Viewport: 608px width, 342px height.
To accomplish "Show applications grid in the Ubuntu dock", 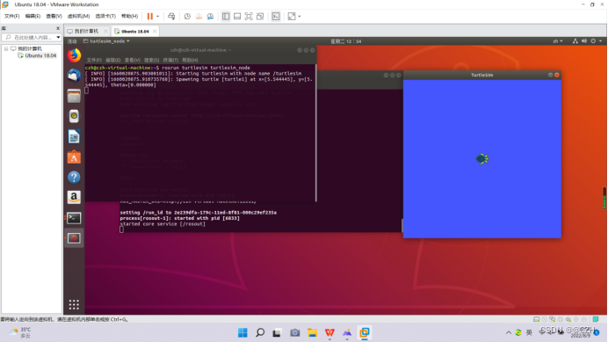I will pos(74,304).
